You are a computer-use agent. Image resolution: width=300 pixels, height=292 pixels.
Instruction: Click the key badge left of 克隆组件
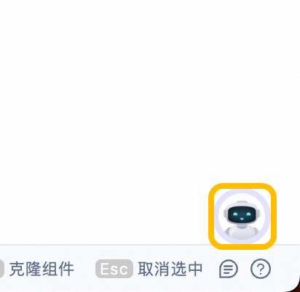tap(1, 269)
